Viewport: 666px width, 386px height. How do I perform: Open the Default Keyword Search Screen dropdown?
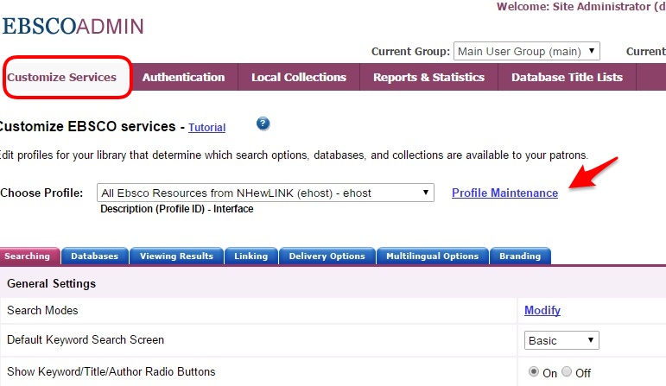pos(561,340)
